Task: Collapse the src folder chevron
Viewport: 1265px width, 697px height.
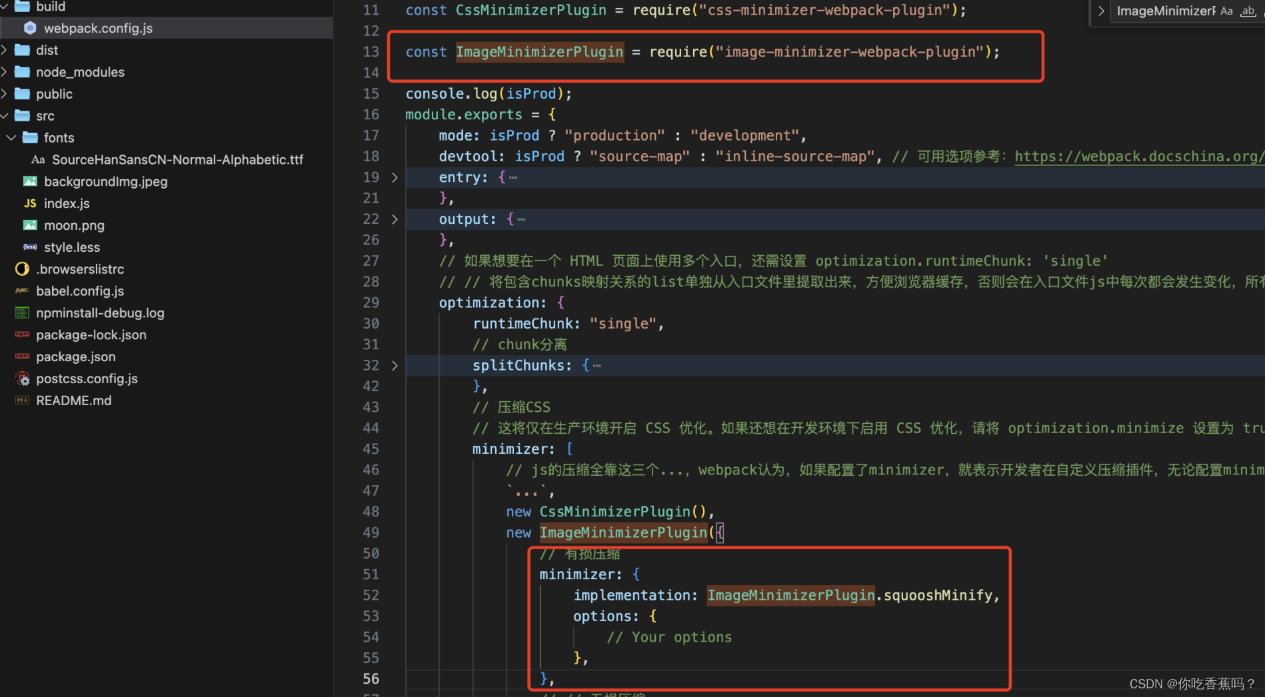Action: [5, 116]
